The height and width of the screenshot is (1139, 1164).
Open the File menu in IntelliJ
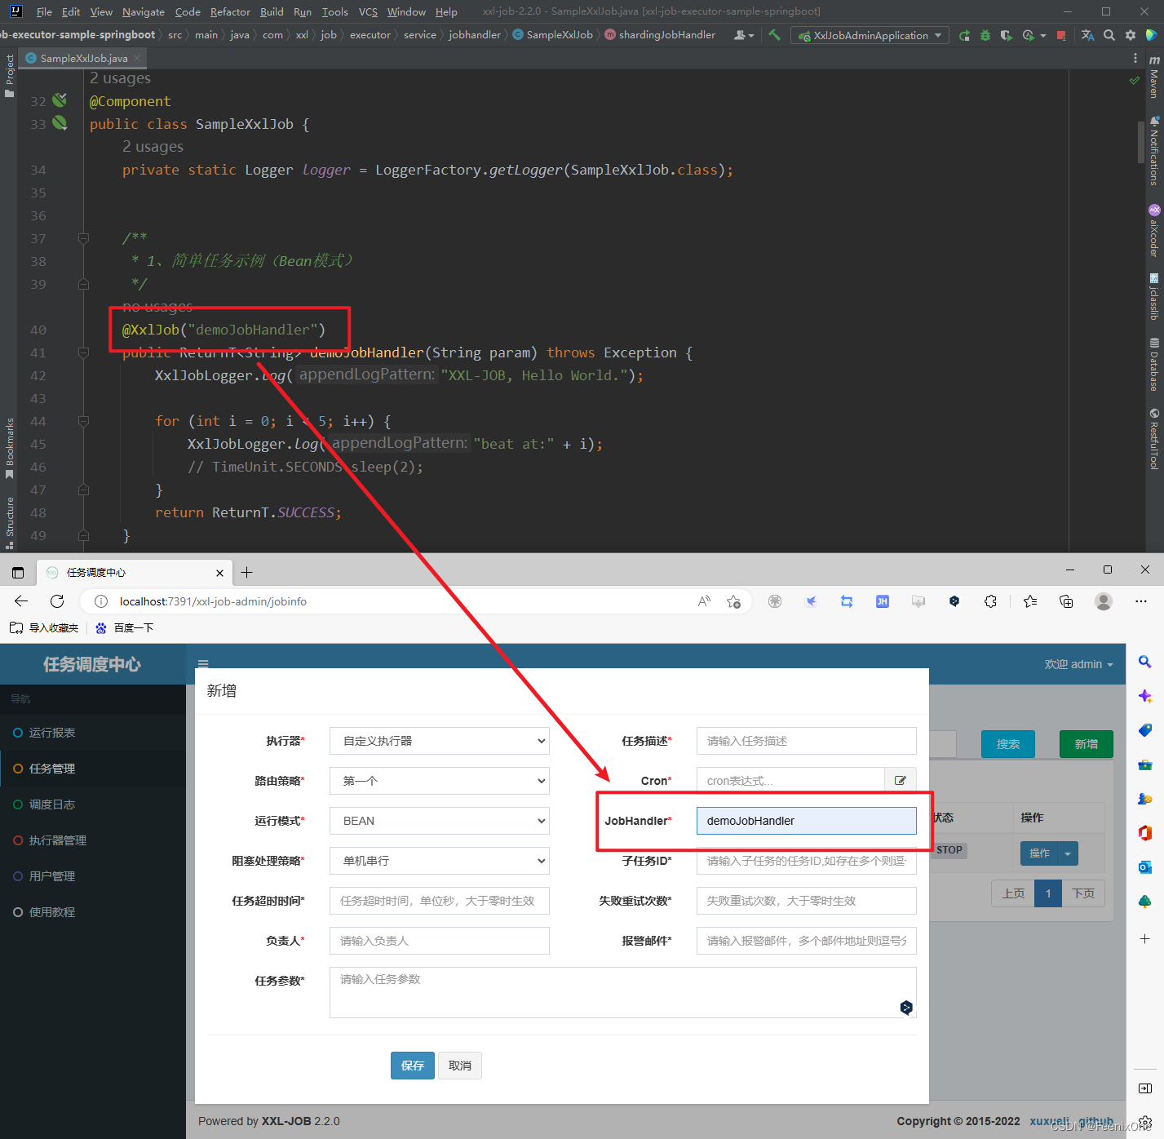44,11
